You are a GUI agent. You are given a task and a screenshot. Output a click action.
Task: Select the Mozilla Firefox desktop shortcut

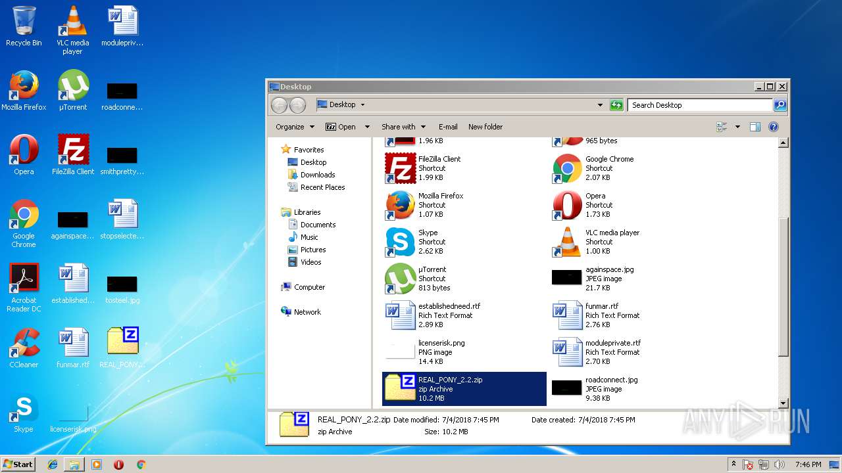[24, 91]
